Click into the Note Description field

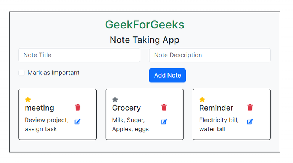[210, 55]
